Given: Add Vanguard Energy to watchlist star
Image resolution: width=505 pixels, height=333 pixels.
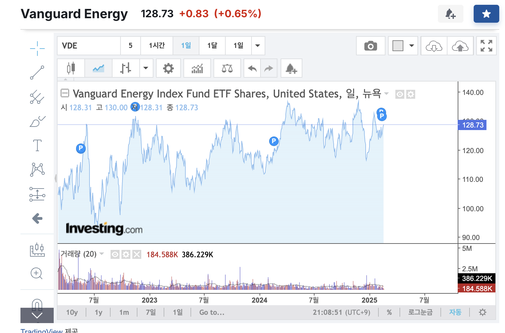Looking at the screenshot, I should click(486, 14).
